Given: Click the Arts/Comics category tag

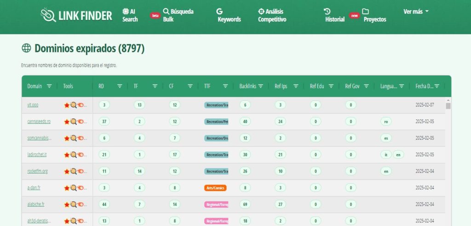Looking at the screenshot, I should tap(215, 188).
